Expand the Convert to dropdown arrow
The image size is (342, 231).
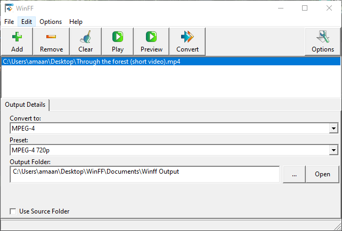tap(333, 129)
